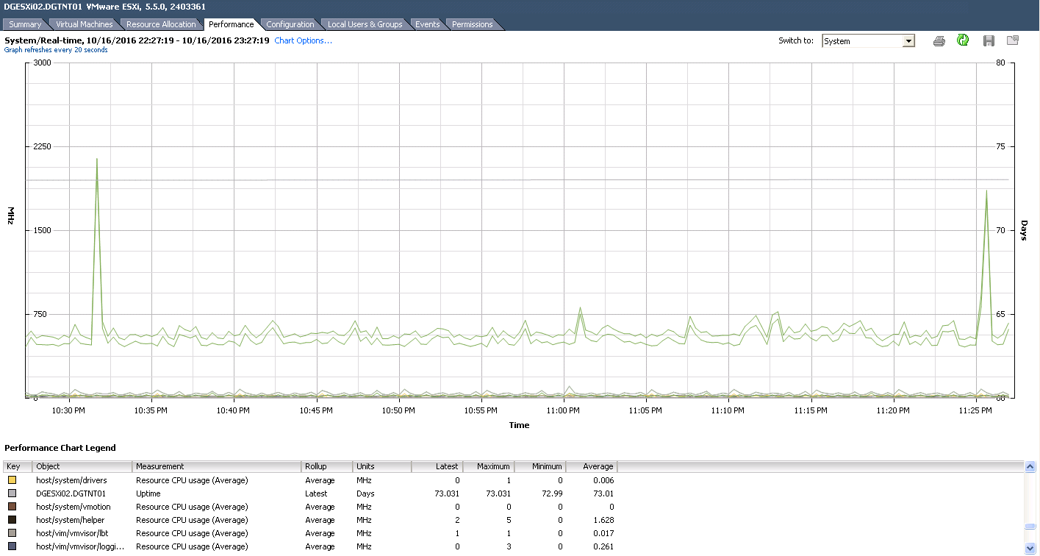Click the dark host/system/helper color key

(x=12, y=520)
